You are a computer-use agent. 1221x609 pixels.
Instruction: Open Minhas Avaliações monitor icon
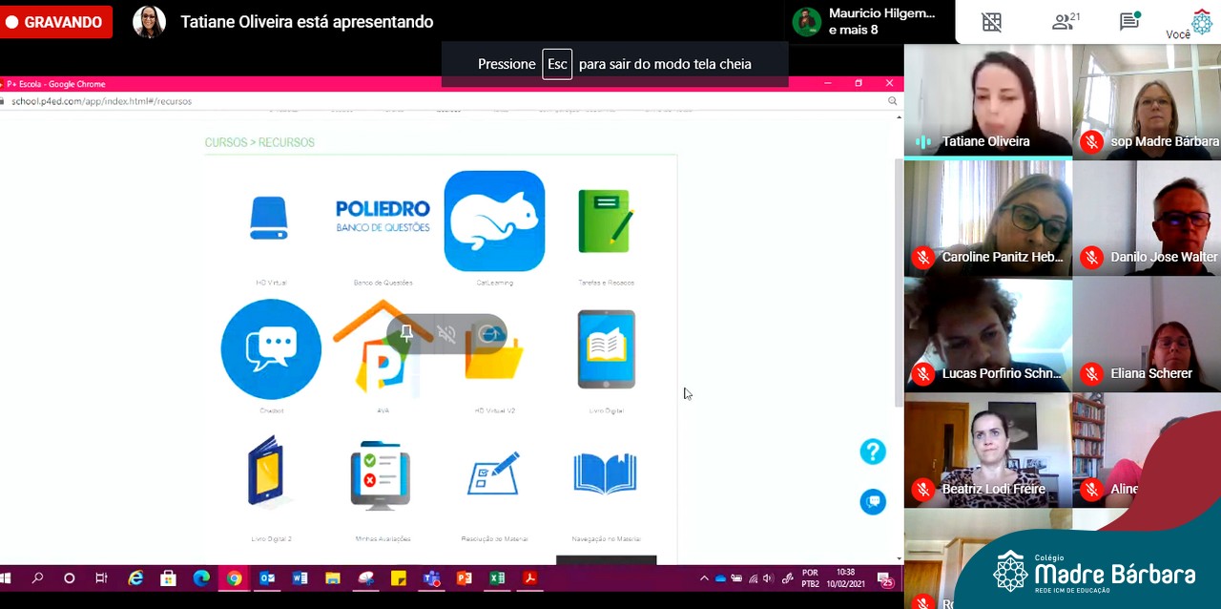click(x=381, y=474)
